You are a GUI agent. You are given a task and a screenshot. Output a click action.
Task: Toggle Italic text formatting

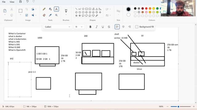pos(96,27)
